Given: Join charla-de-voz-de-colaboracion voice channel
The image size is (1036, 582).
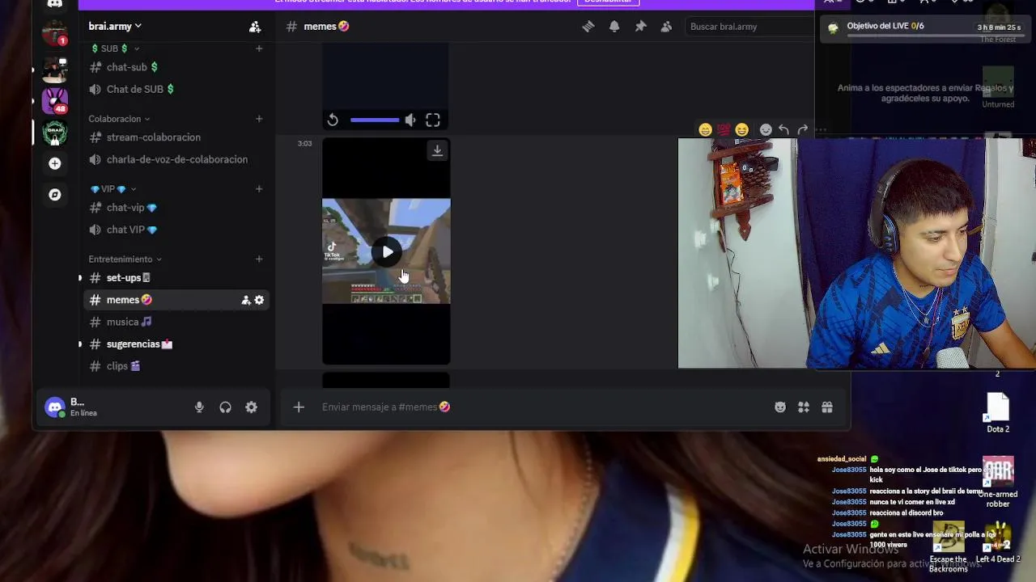Looking at the screenshot, I should click(177, 159).
